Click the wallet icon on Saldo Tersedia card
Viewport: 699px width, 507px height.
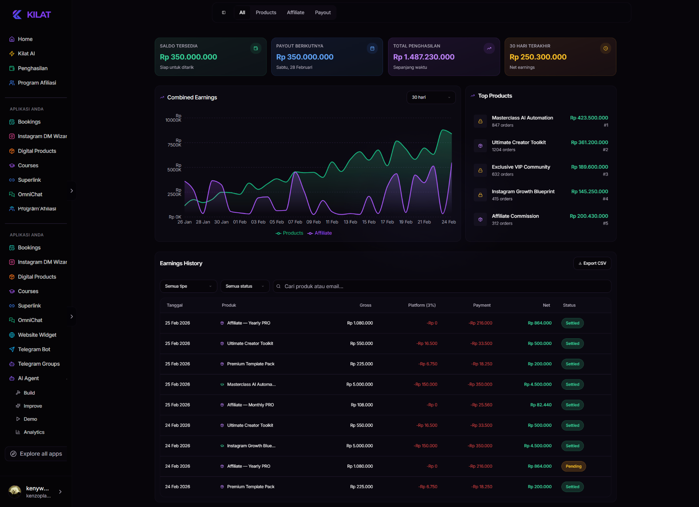[x=256, y=48]
